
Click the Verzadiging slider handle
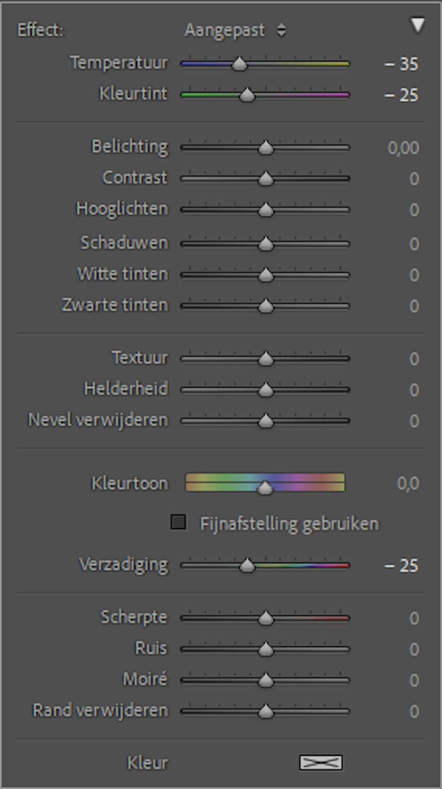tap(247, 565)
